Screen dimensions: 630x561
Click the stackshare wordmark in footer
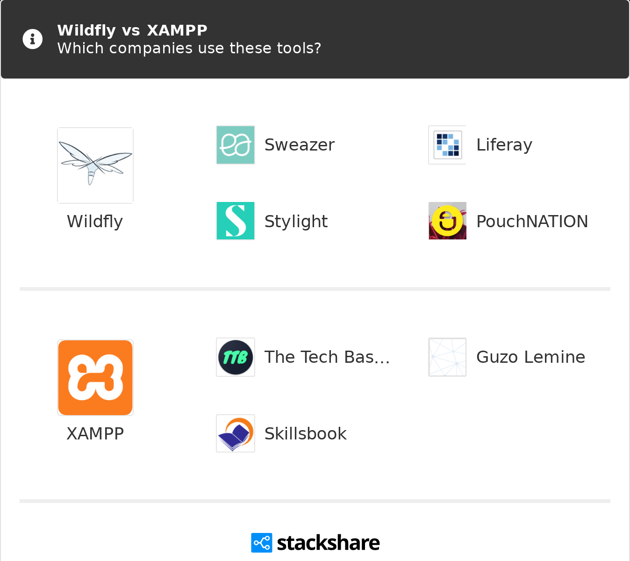pyautogui.click(x=328, y=543)
